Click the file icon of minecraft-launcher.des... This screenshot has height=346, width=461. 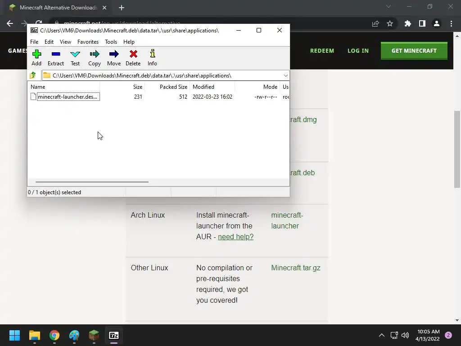[33, 96]
